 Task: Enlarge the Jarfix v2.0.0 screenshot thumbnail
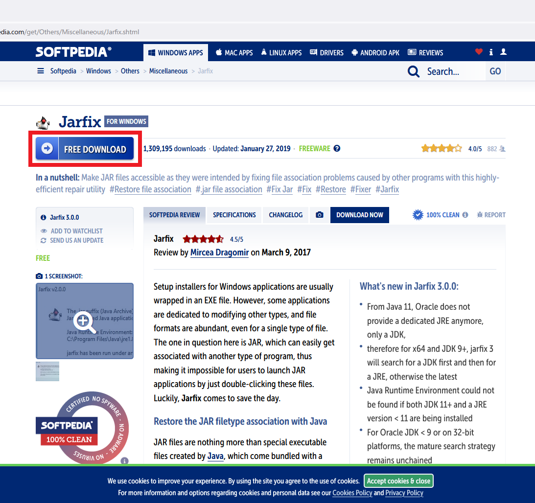84,321
